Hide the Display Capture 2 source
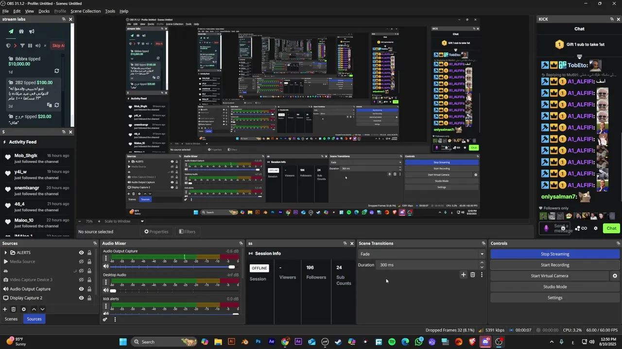Image resolution: width=622 pixels, height=349 pixels. [x=81, y=298]
